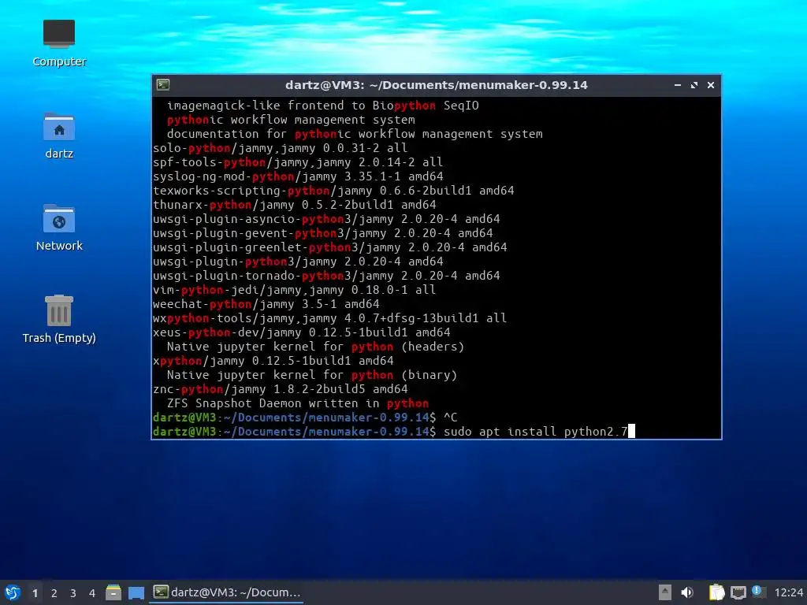Click the 'uwsgi-plugin-greenlet-python3' line
Image resolution: width=807 pixels, height=605 pixels.
point(329,247)
